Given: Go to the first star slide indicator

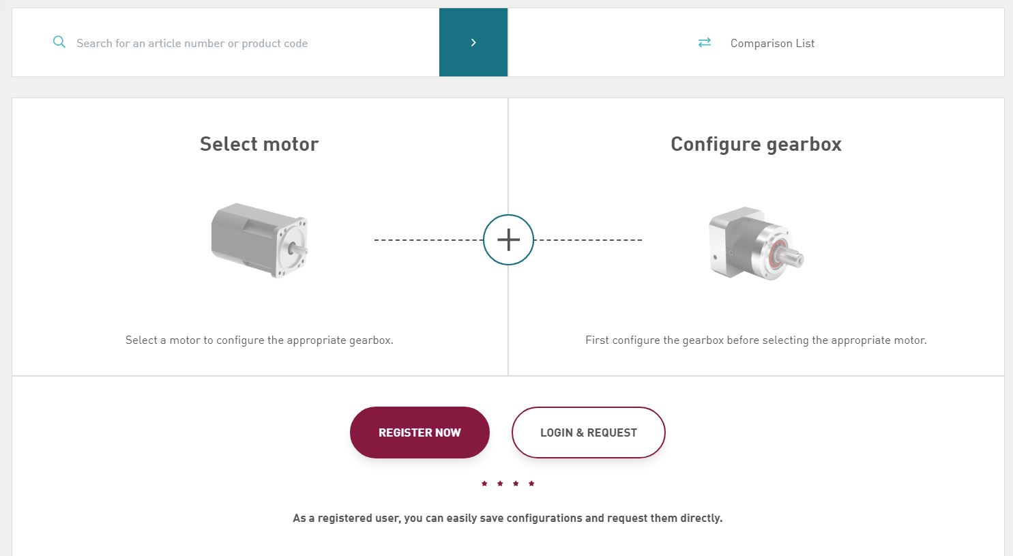Looking at the screenshot, I should tap(484, 484).
